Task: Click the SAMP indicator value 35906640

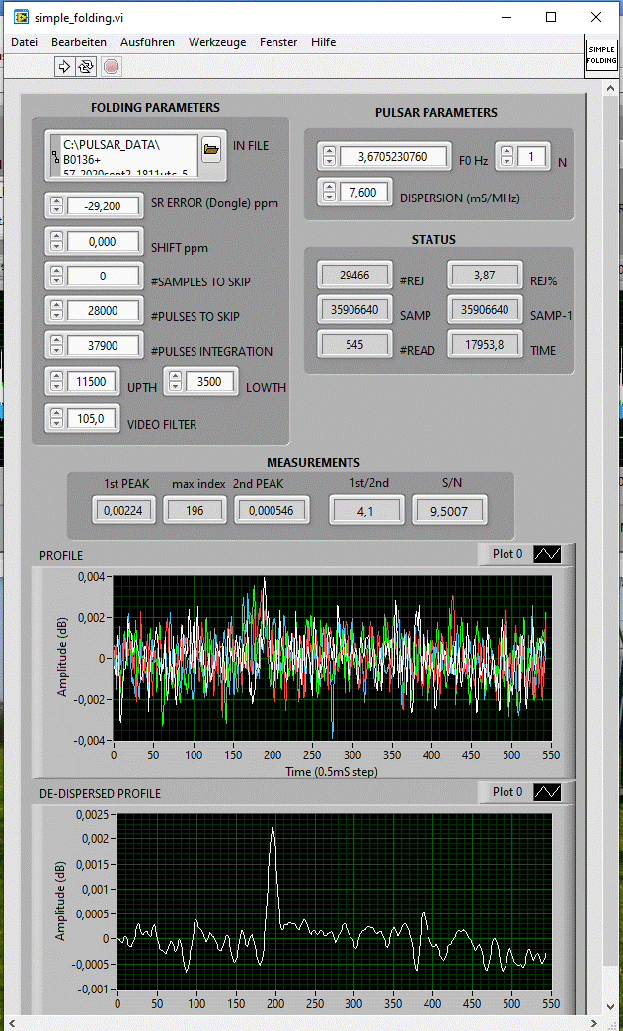Action: pyautogui.click(x=353, y=309)
